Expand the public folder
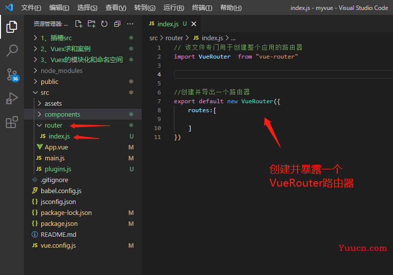The height and width of the screenshot is (275, 393). (x=35, y=81)
